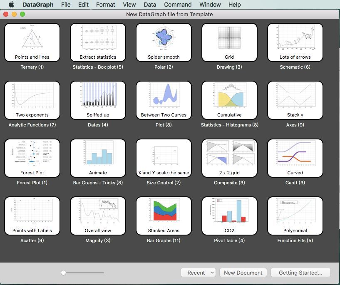Open the Ternary Points and lines template

coord(32,42)
